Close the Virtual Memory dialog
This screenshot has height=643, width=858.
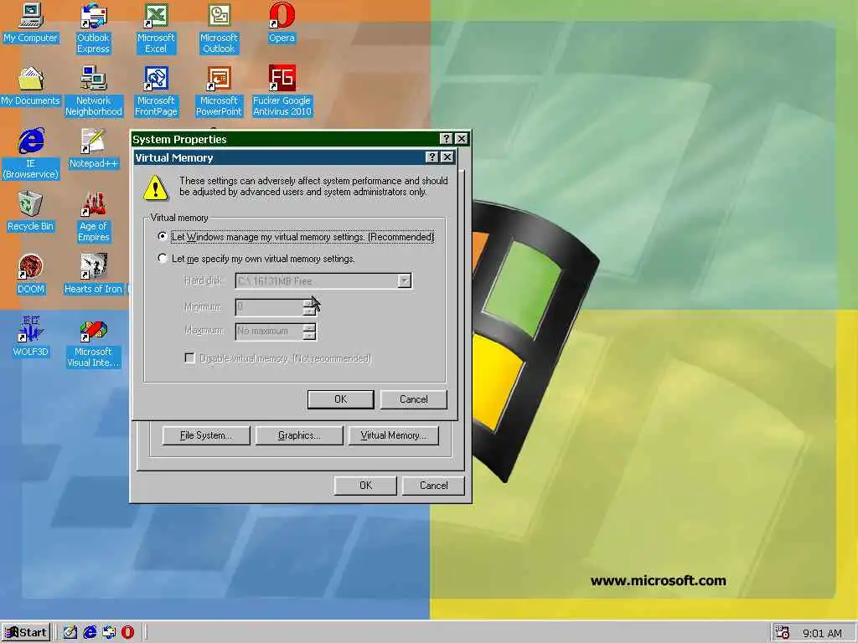click(x=447, y=157)
